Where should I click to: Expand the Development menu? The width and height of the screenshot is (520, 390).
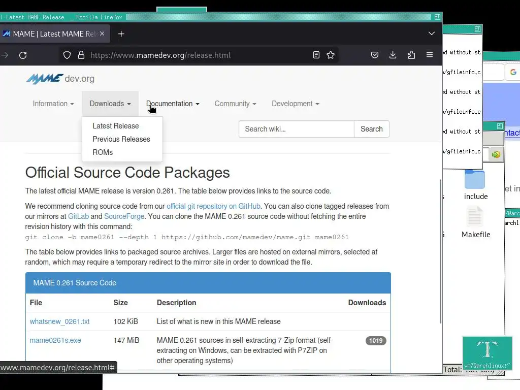[295, 104]
